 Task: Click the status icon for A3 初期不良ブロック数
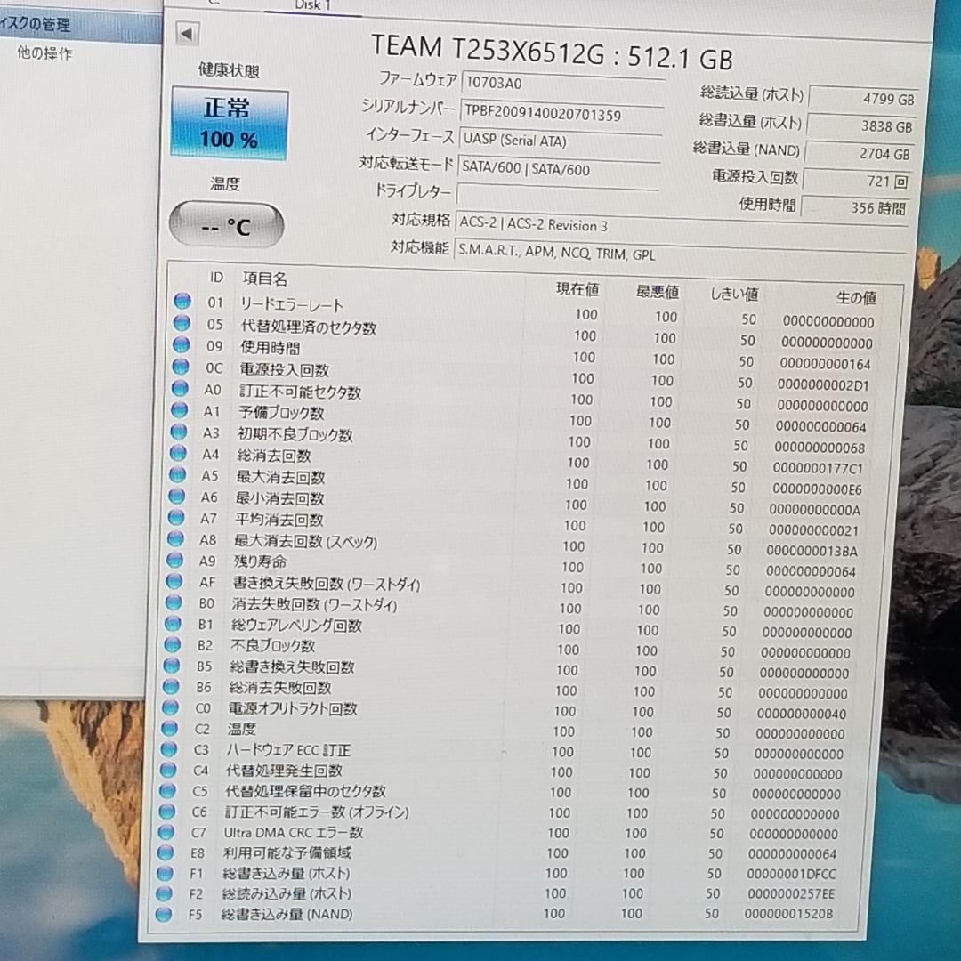(178, 432)
